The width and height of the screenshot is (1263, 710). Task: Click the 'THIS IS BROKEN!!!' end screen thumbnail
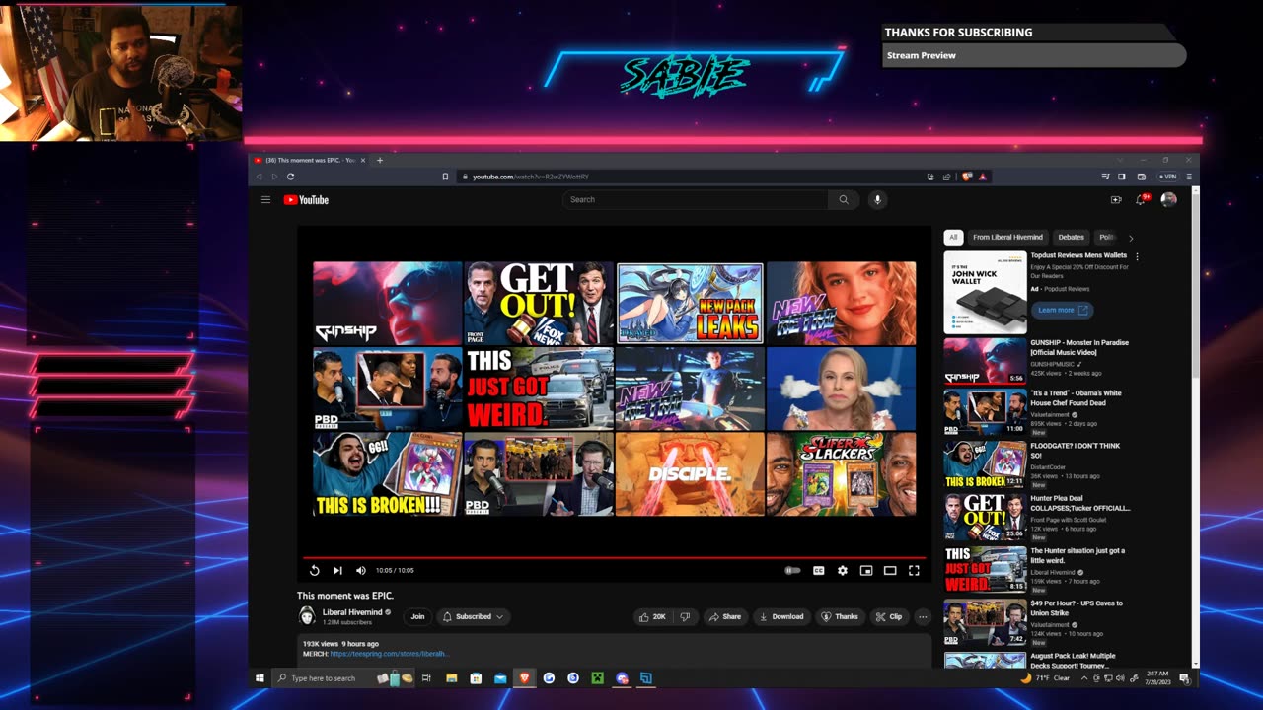coord(387,473)
